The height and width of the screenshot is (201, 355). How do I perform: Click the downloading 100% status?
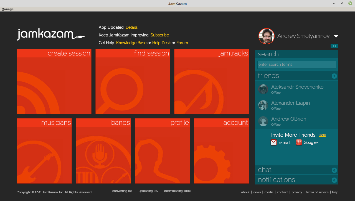click(177, 191)
